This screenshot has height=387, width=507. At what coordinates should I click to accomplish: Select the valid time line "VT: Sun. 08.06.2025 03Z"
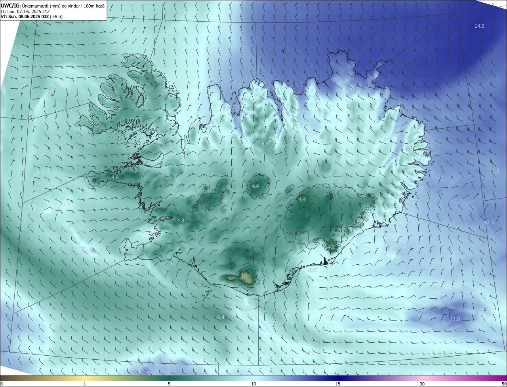pos(26,17)
